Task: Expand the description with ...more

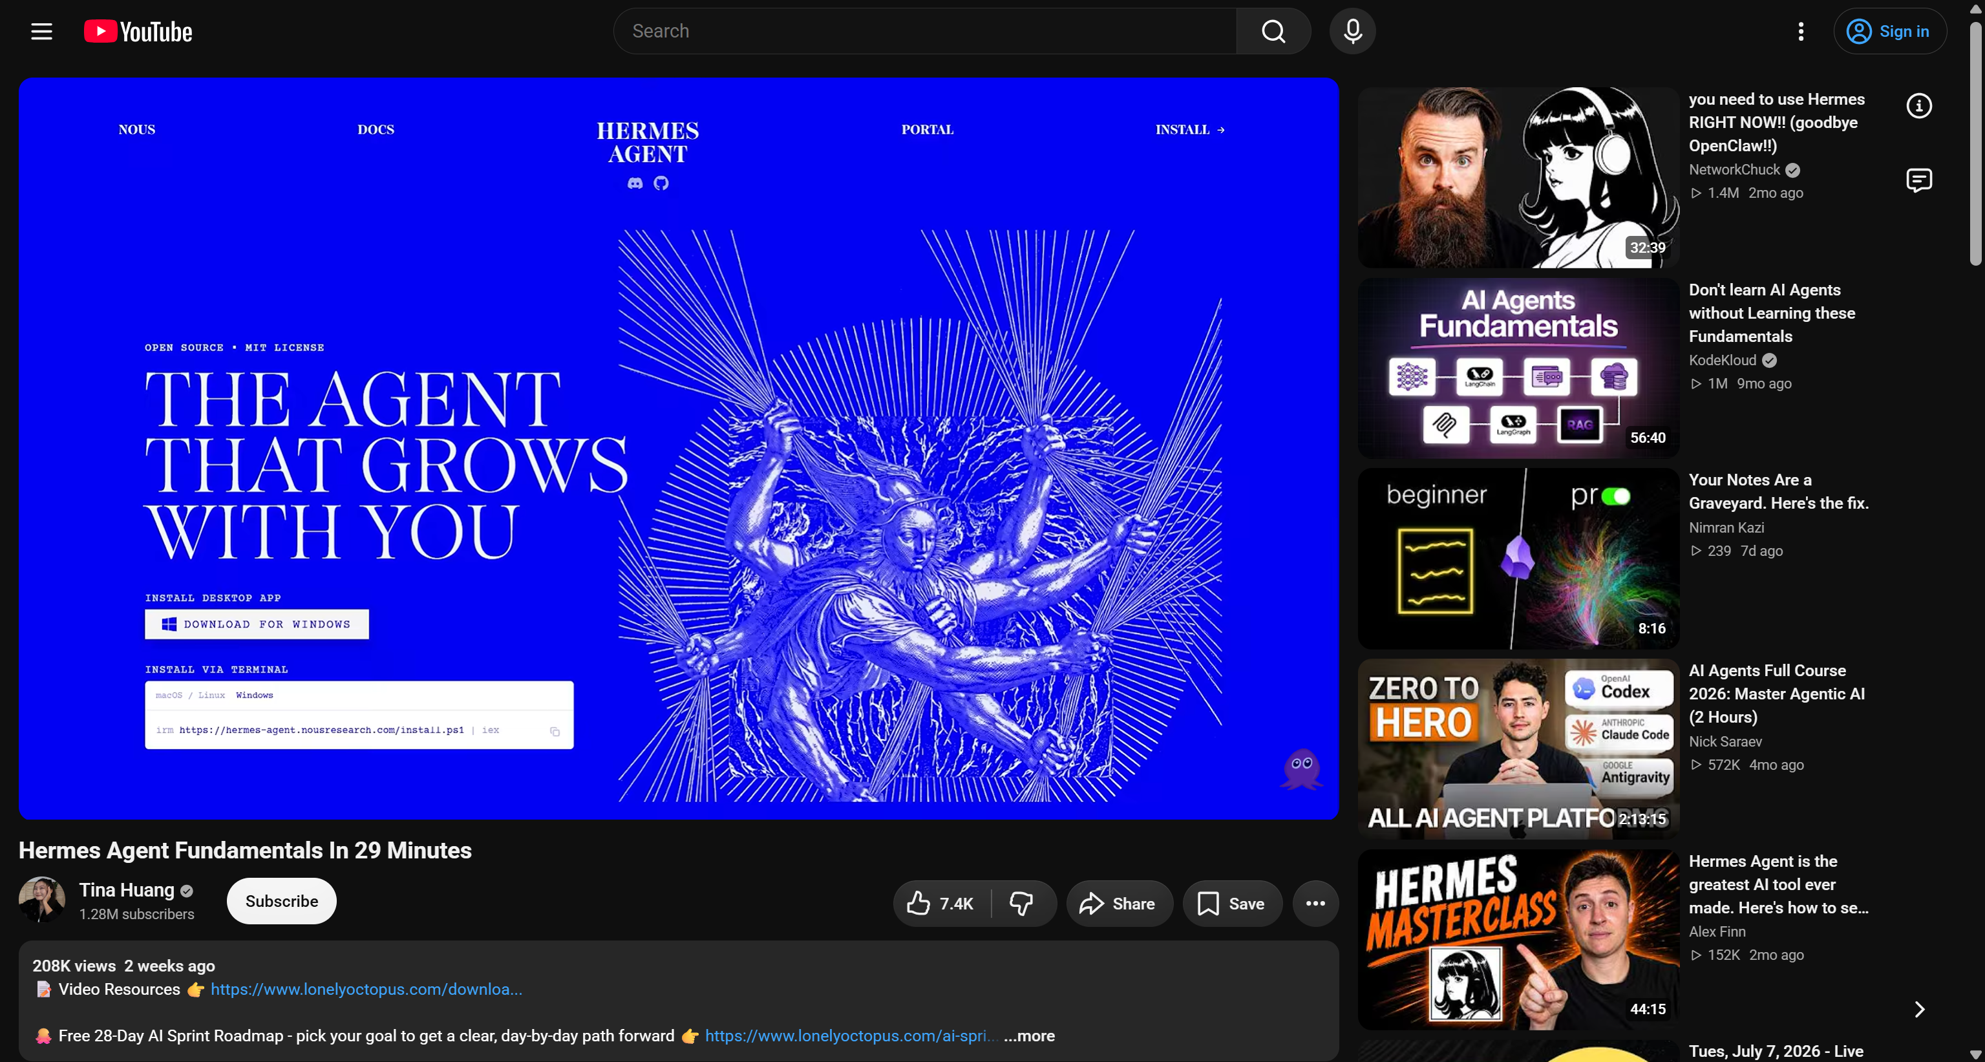Action: point(1030,1035)
